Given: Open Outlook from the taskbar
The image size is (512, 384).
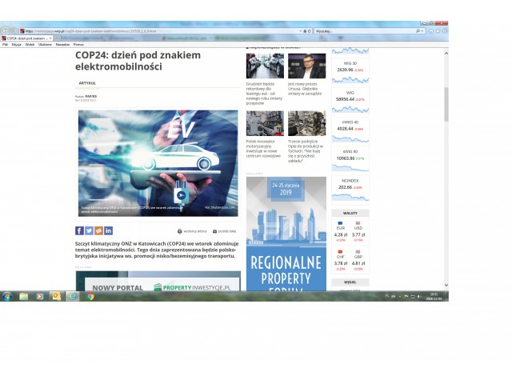Looking at the screenshot, I should (x=56, y=296).
